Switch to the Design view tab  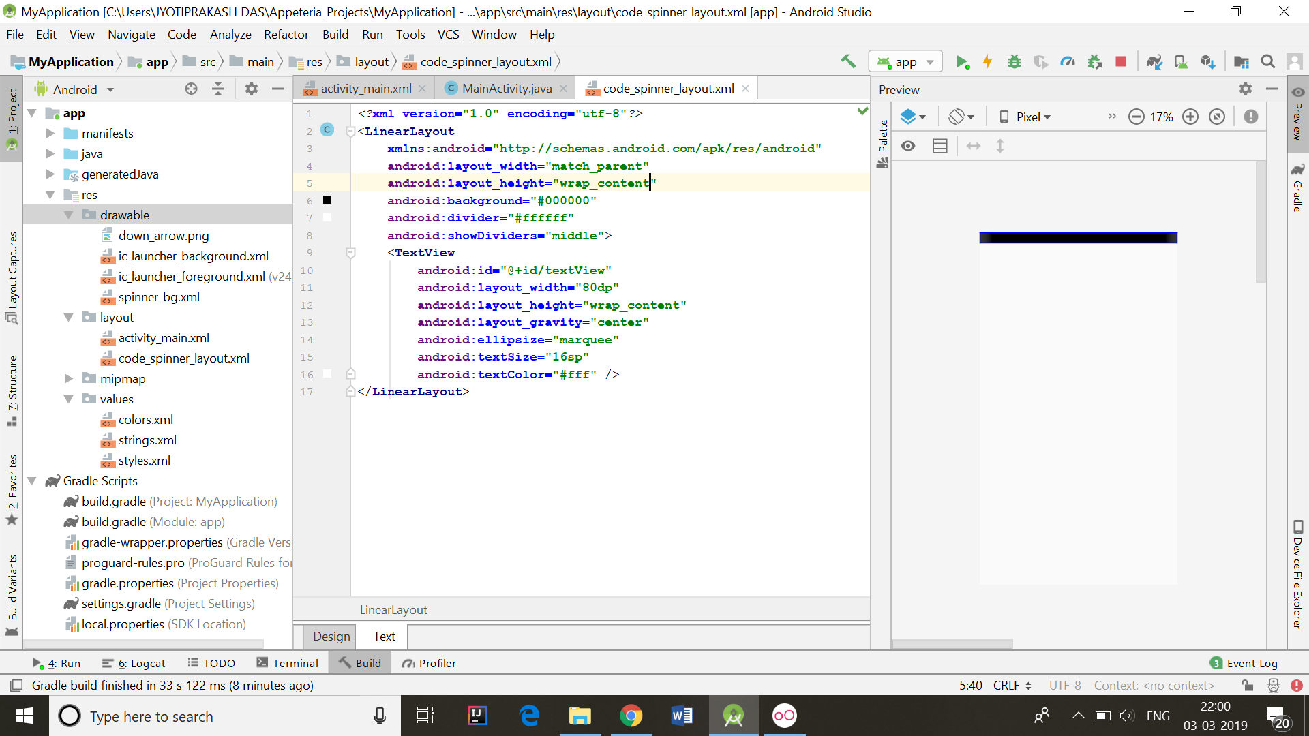click(x=331, y=636)
